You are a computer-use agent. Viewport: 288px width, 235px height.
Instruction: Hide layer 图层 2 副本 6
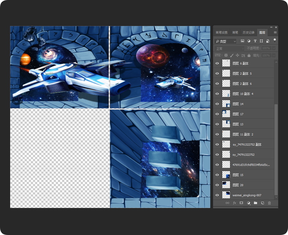point(217,84)
